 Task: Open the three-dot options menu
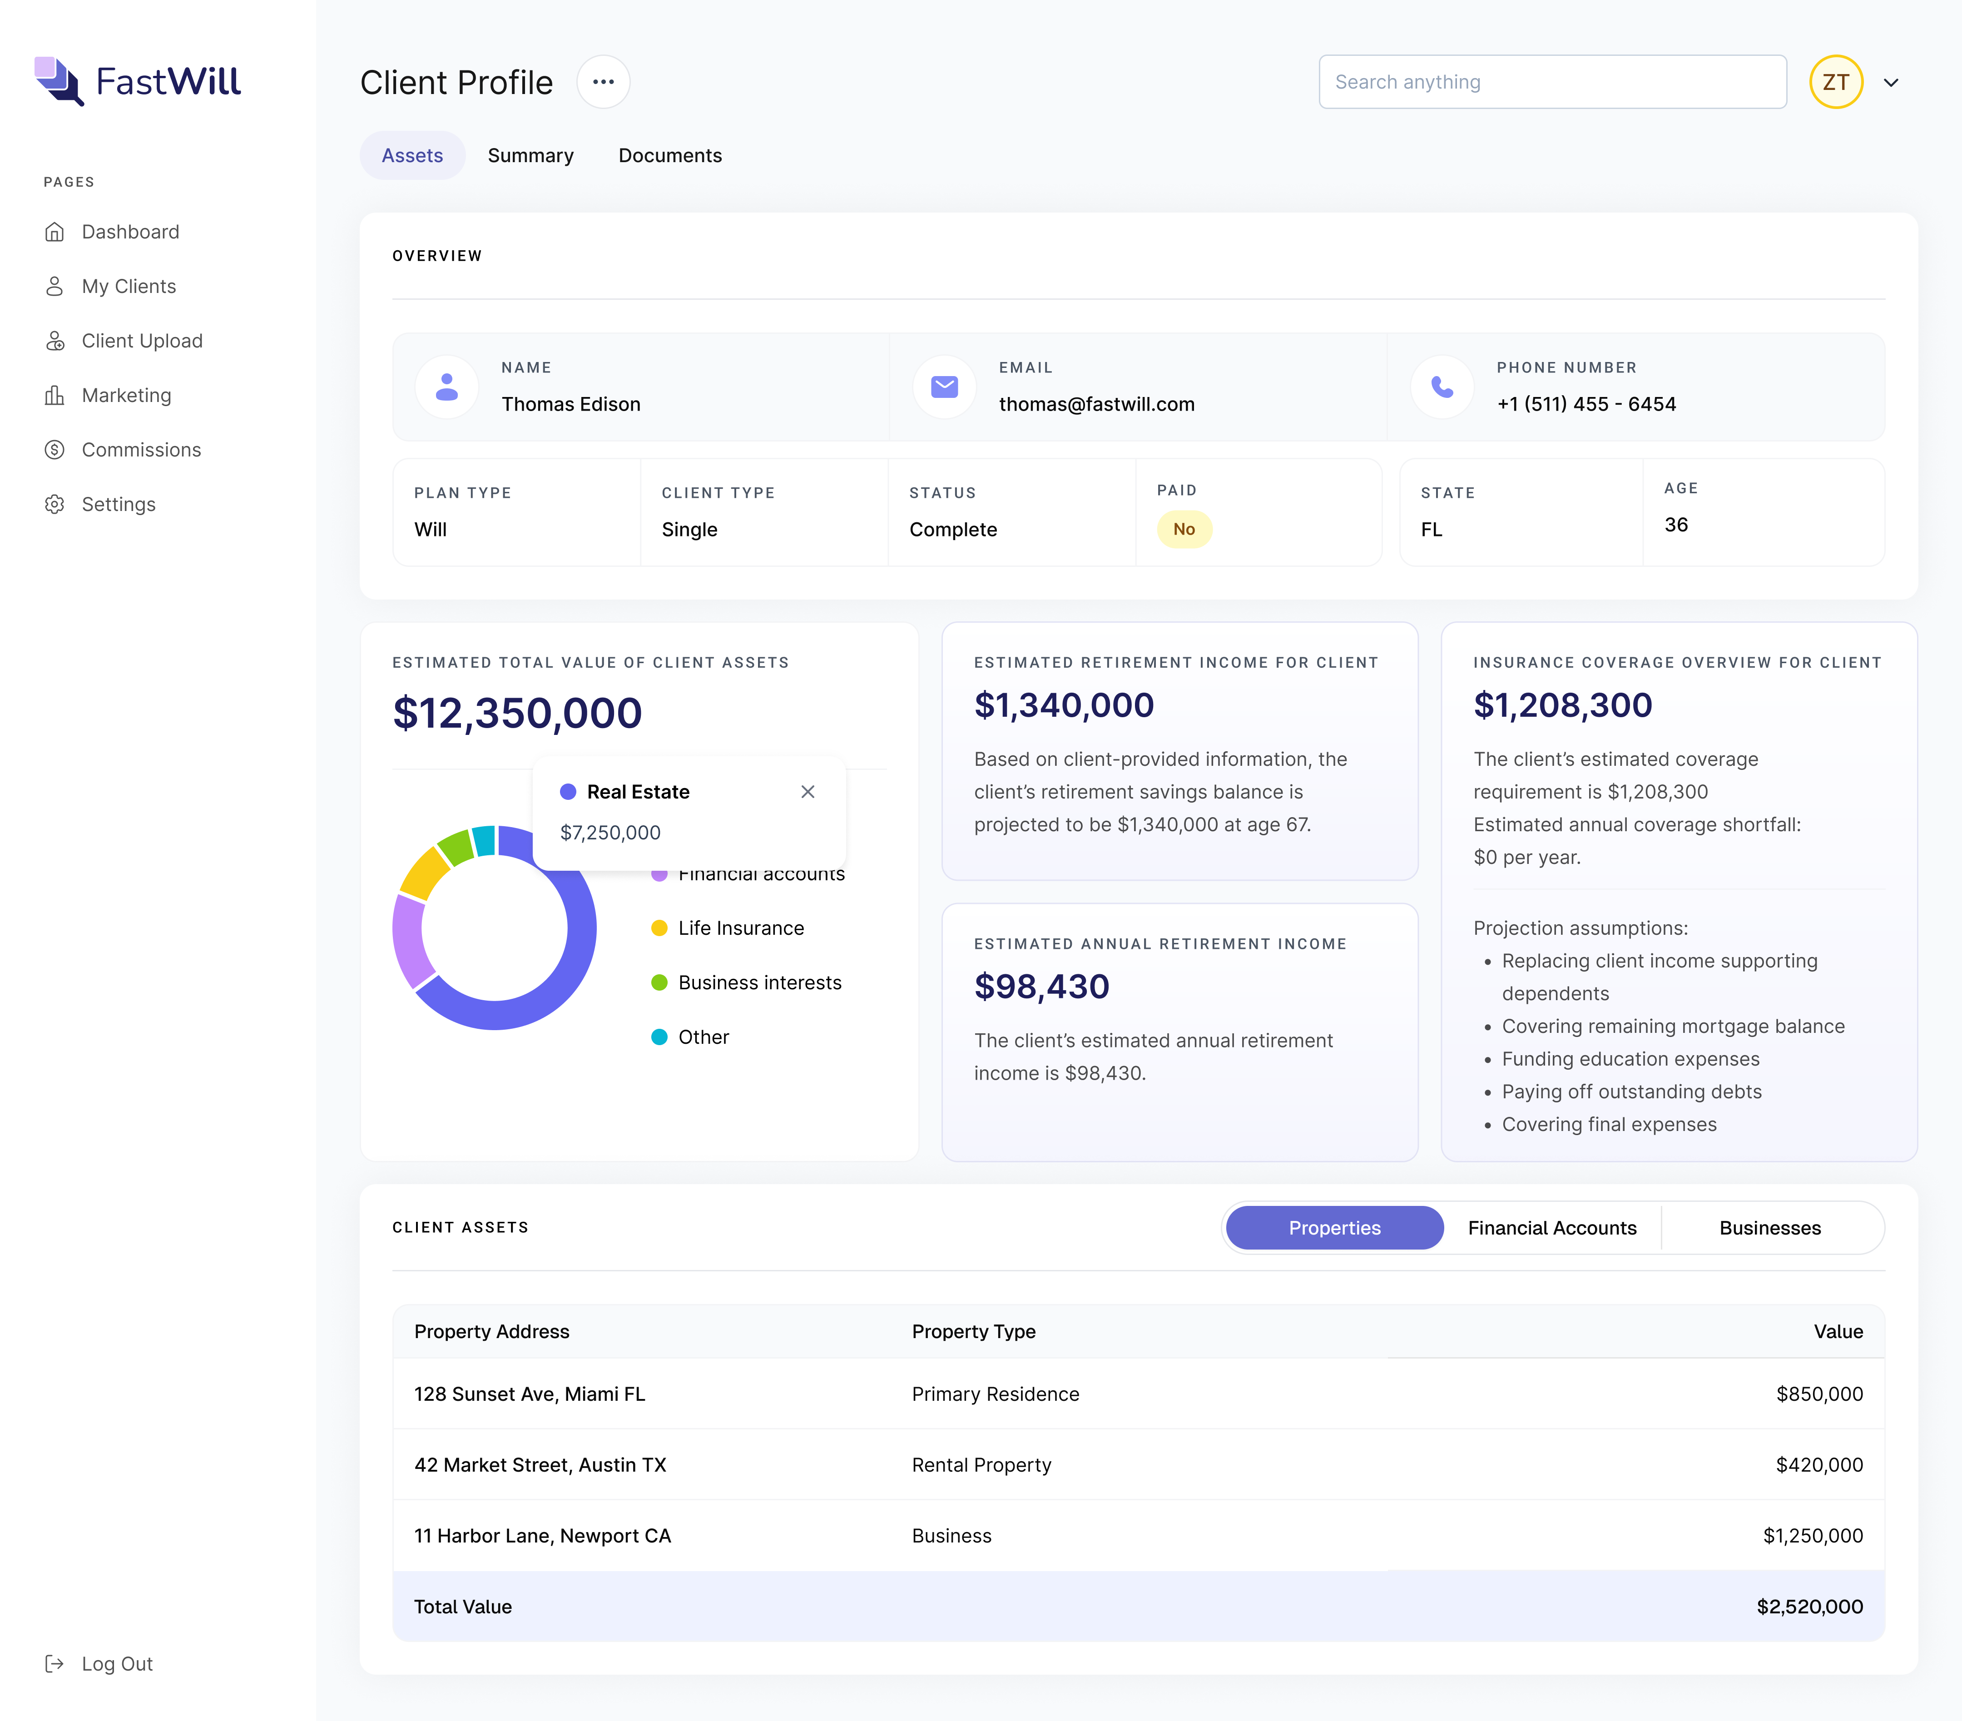click(x=603, y=82)
